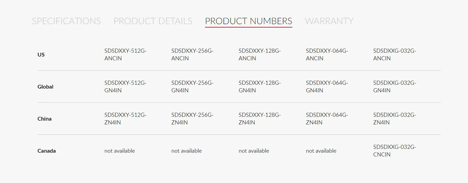Select the Product Numbers tab
This screenshot has width=468, height=183.
point(248,21)
